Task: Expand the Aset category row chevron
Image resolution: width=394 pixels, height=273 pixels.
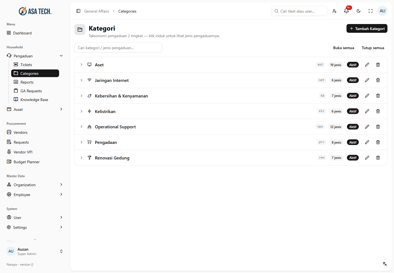Action: pyautogui.click(x=81, y=65)
